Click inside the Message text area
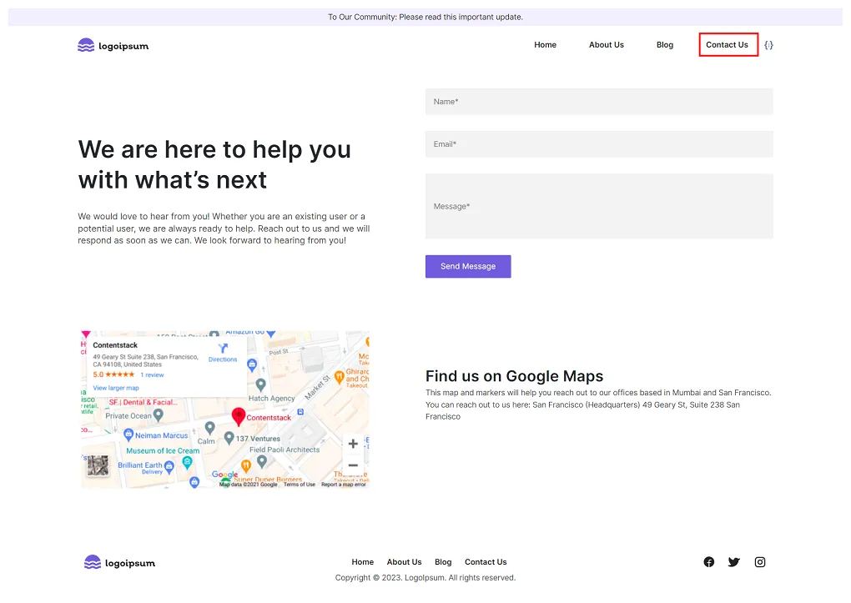The height and width of the screenshot is (603, 851). pos(598,205)
